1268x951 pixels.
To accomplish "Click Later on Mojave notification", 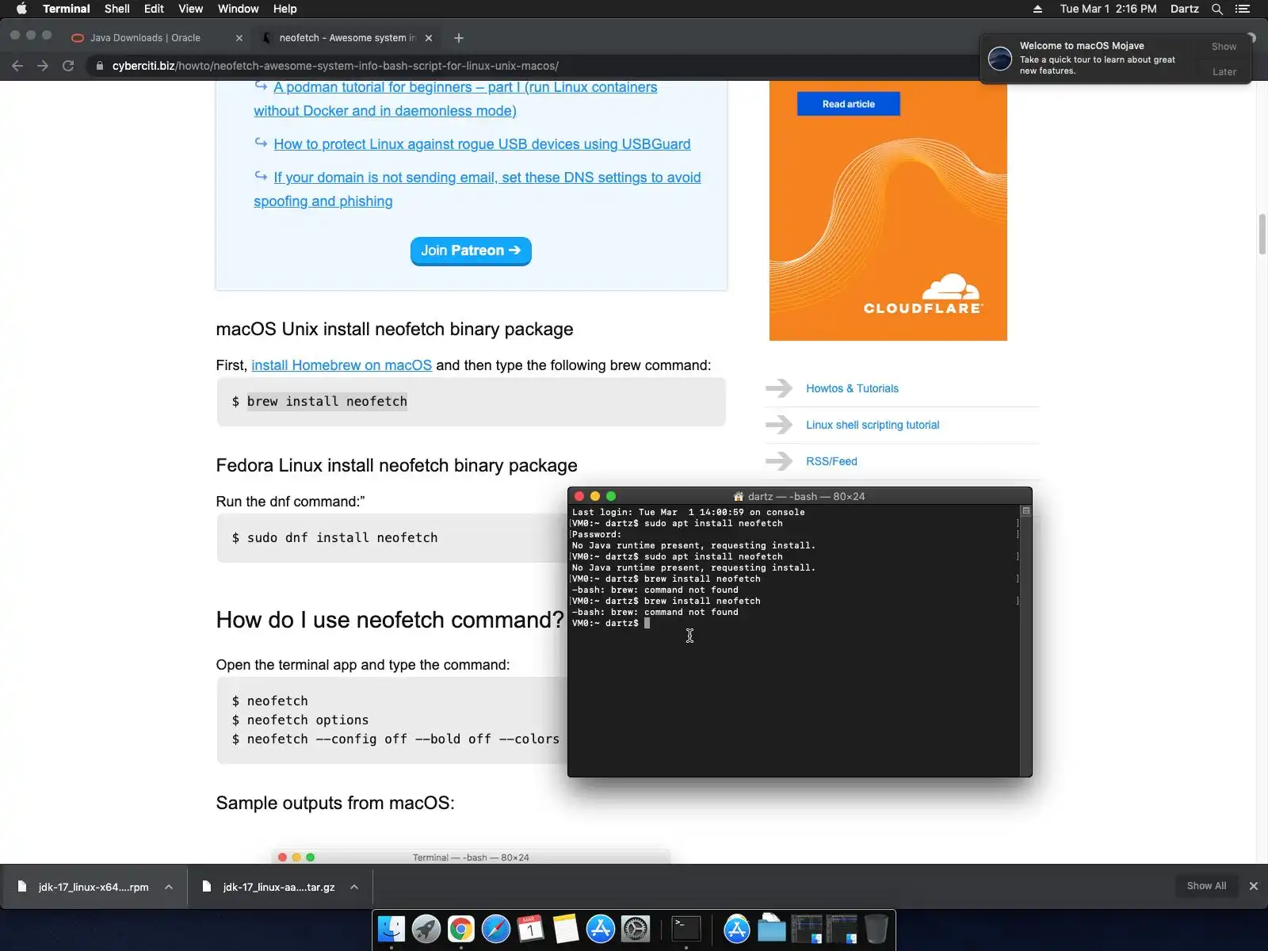I will click(x=1224, y=71).
